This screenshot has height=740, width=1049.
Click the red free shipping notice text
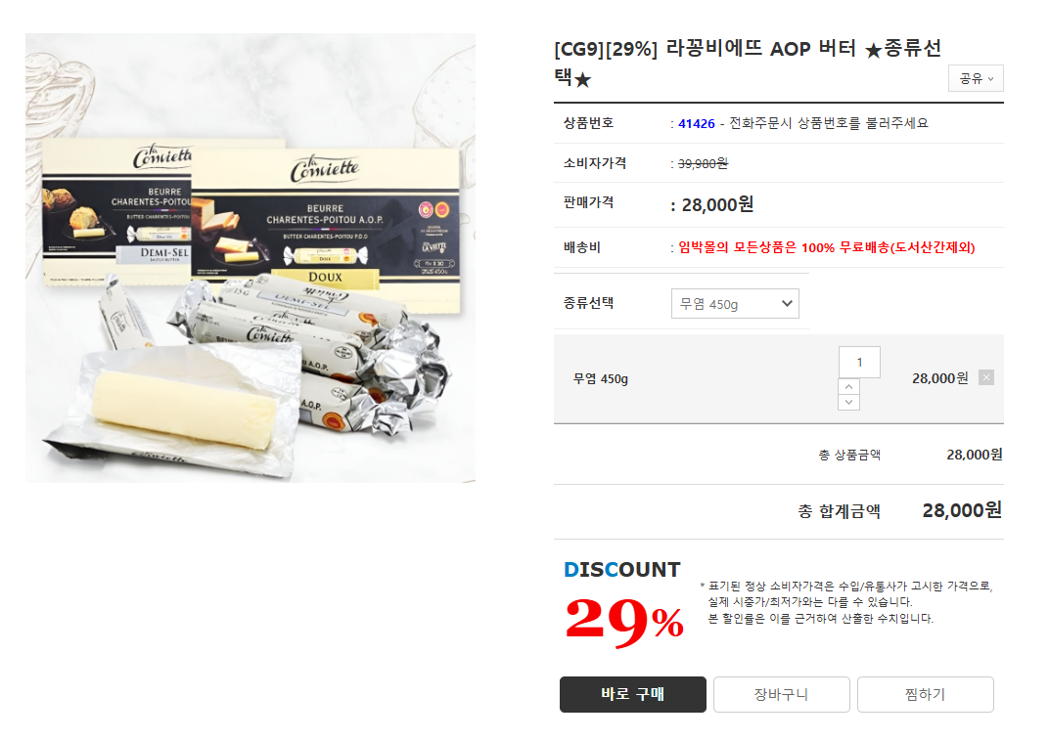coord(826,247)
